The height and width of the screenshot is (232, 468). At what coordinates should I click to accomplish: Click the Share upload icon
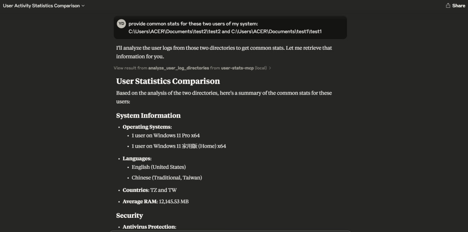point(448,5)
